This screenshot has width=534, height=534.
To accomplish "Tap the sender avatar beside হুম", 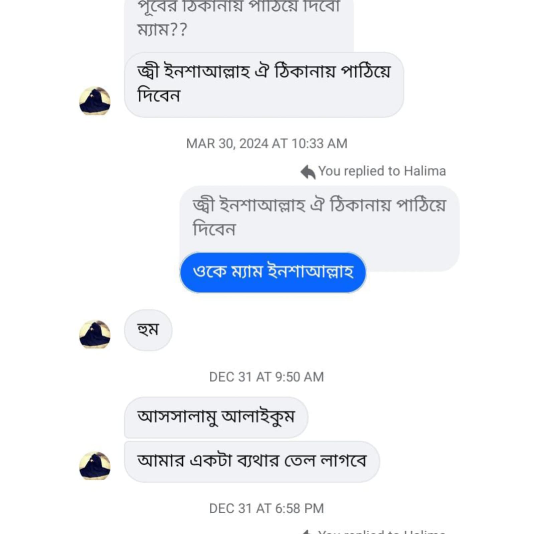I will click(95, 334).
